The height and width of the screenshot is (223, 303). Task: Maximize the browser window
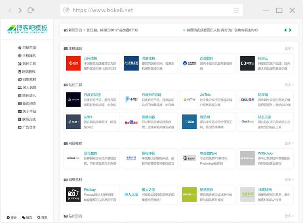click(x=279, y=10)
